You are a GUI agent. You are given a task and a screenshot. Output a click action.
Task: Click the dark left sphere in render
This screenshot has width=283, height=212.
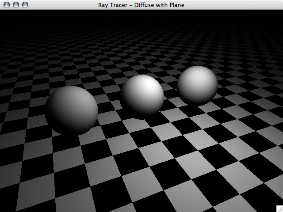[x=72, y=110]
